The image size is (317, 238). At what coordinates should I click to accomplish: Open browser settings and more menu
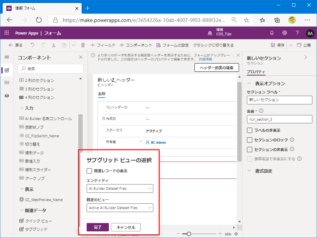click(x=307, y=20)
